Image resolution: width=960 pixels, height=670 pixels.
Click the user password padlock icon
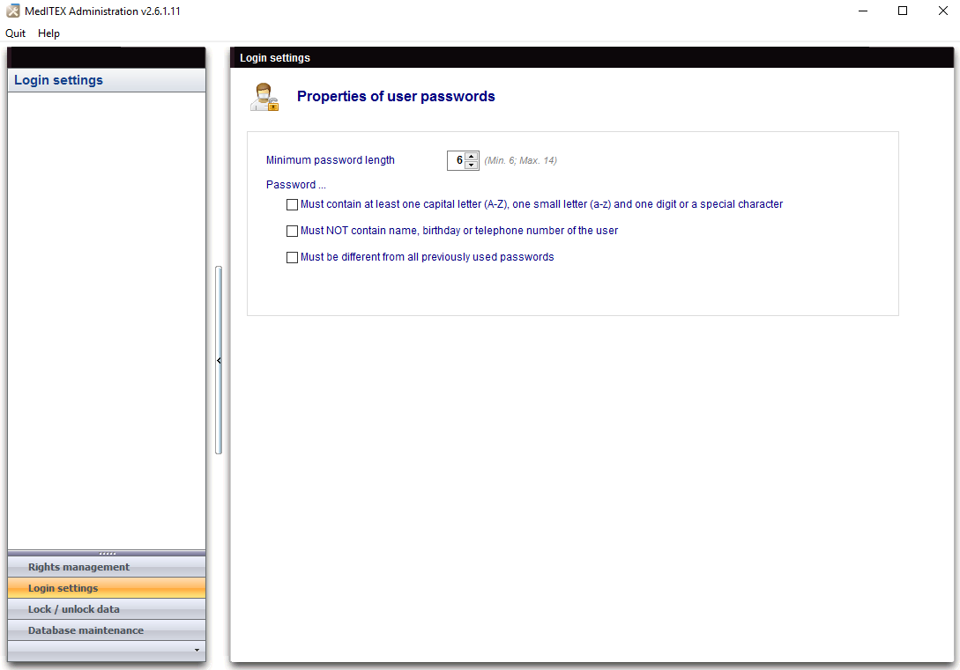264,97
